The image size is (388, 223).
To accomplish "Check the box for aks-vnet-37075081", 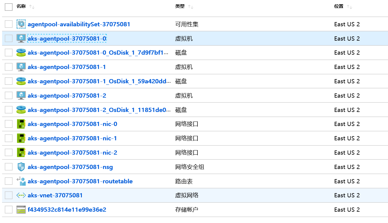I will point(9,195).
